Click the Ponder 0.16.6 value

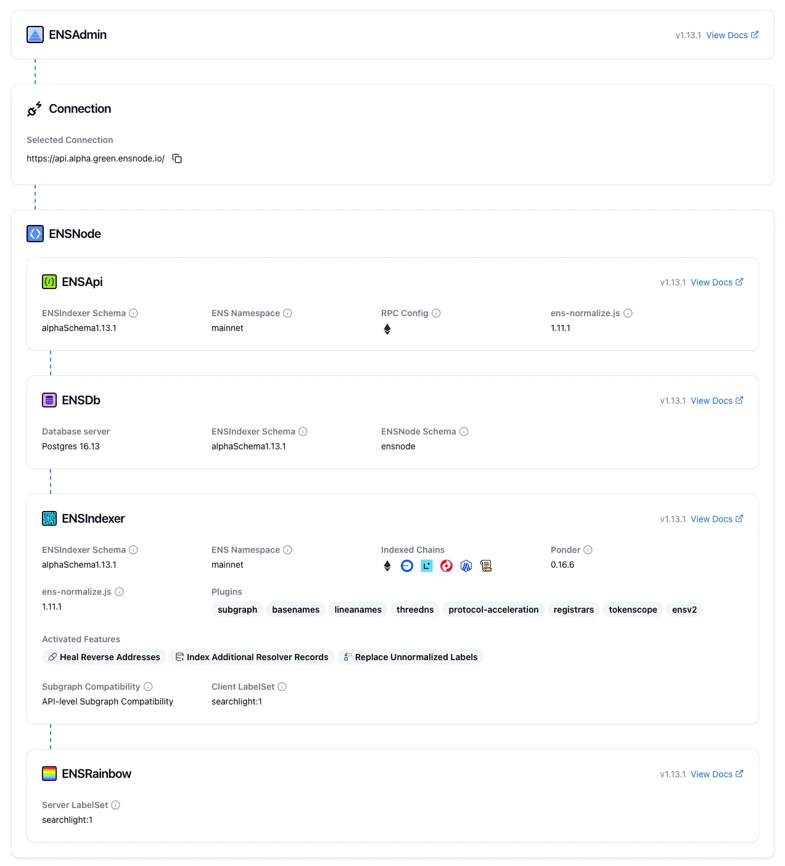click(562, 565)
